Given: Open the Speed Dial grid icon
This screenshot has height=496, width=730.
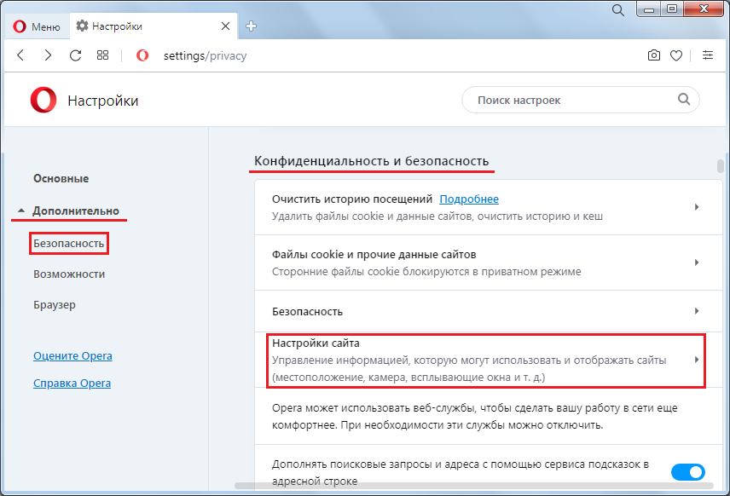Looking at the screenshot, I should pos(102,55).
